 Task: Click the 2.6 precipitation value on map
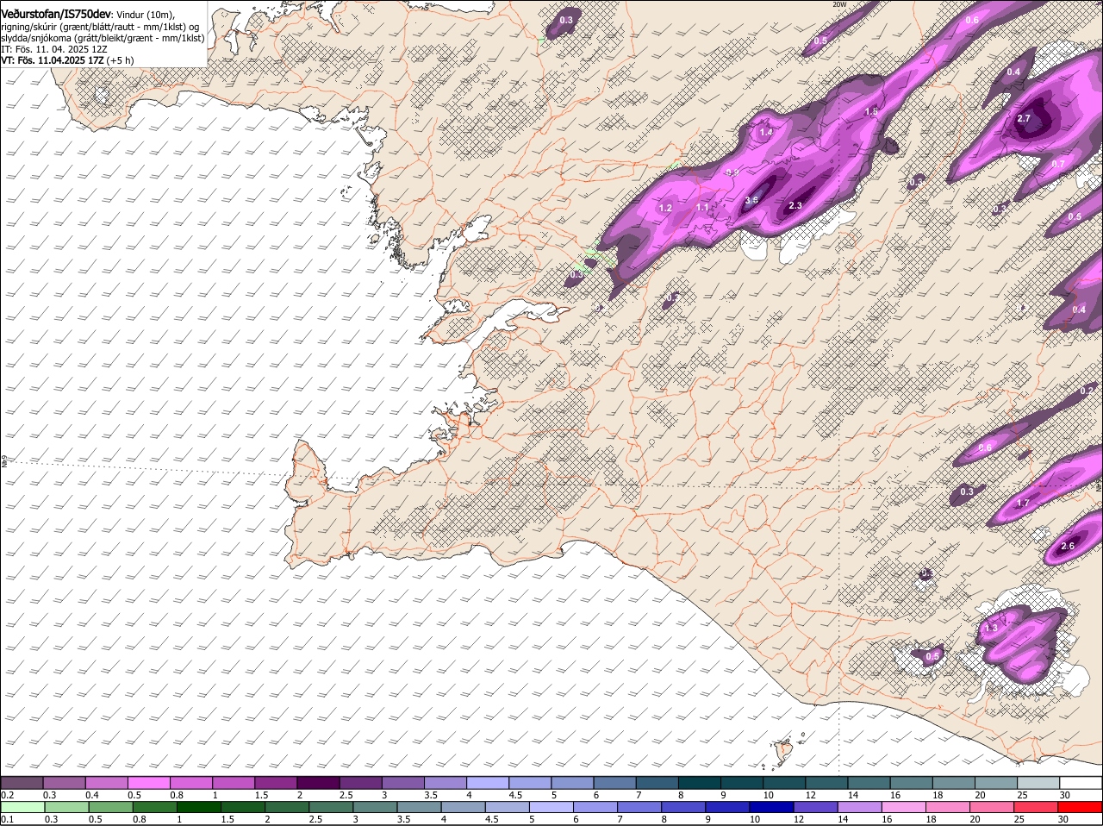(1069, 547)
